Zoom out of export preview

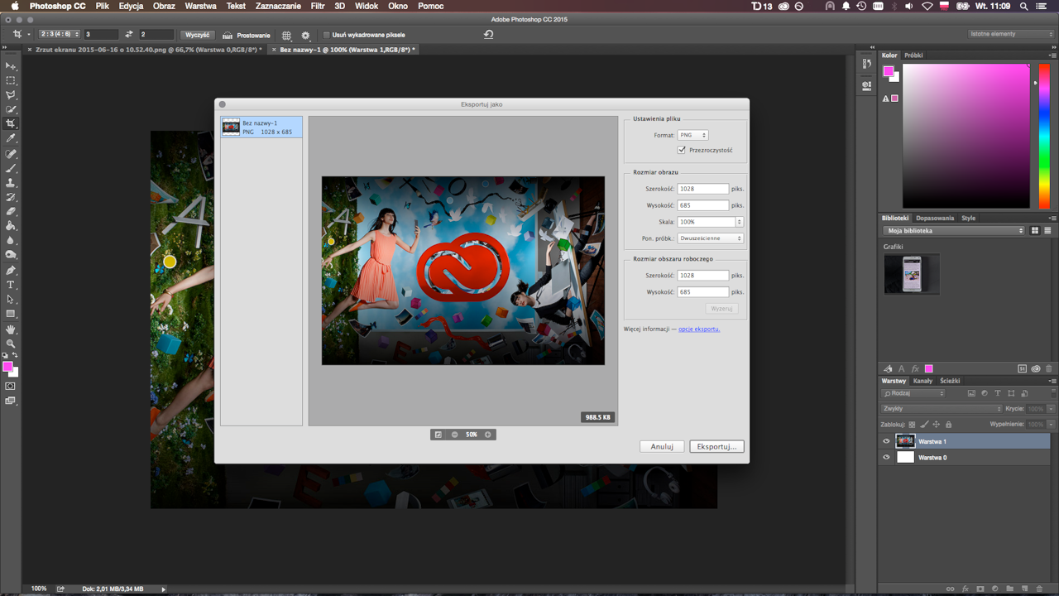(455, 435)
